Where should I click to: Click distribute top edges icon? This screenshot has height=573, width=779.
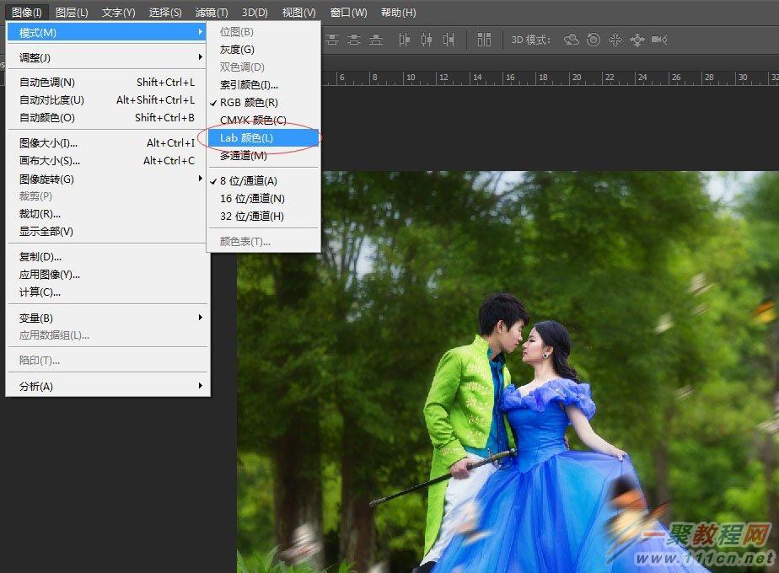click(332, 40)
